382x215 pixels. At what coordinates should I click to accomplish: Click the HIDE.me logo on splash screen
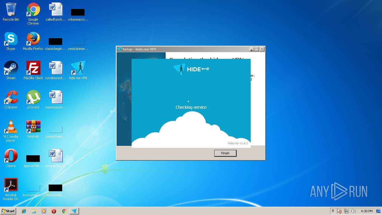(x=191, y=69)
